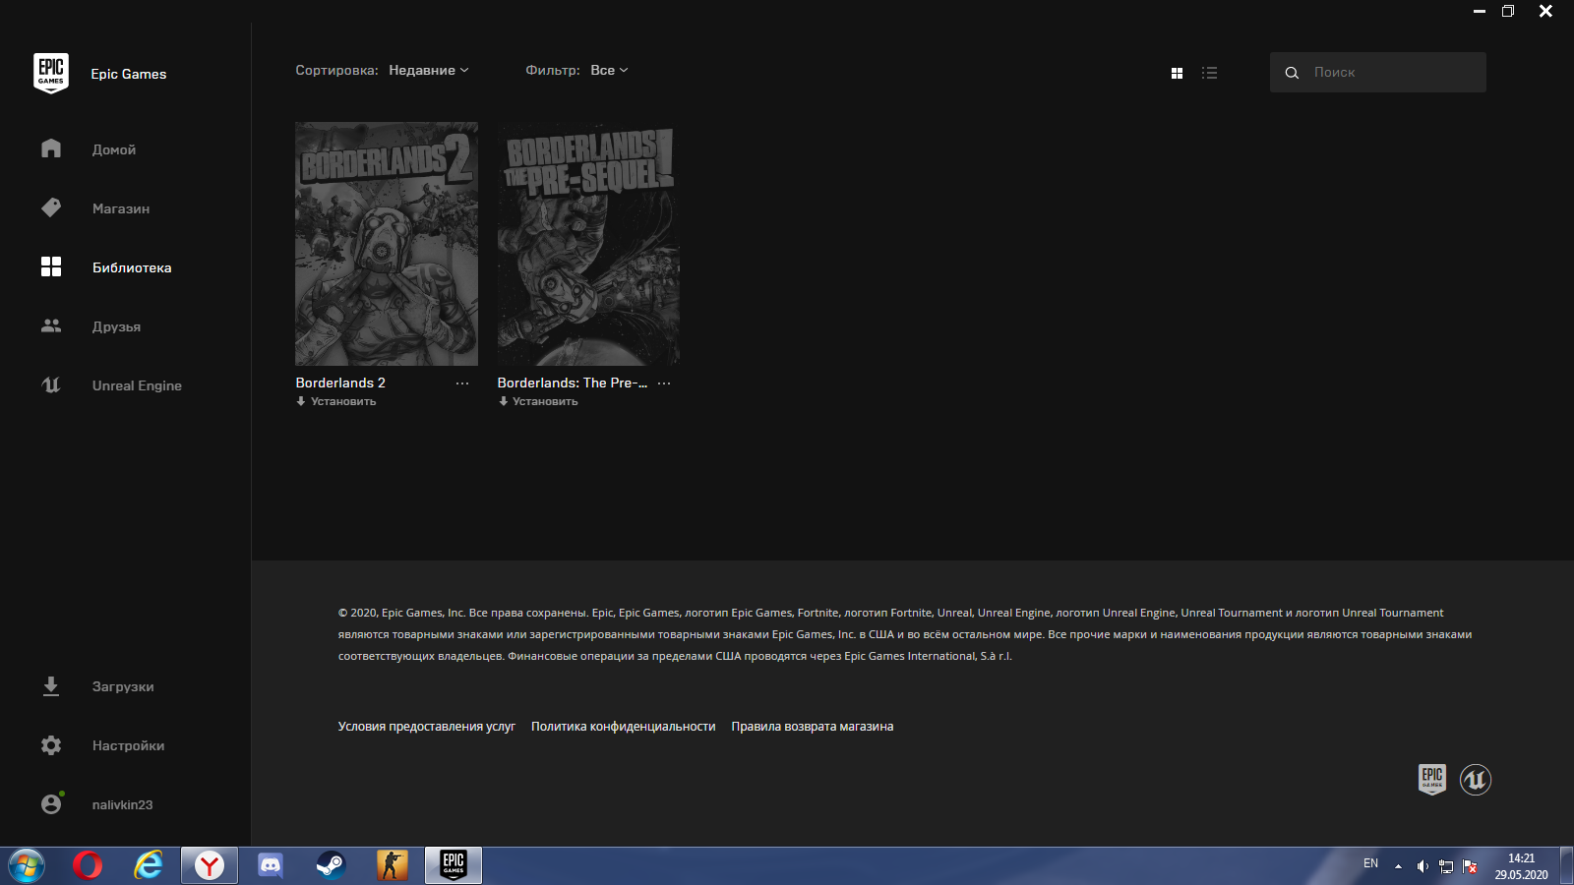The image size is (1574, 885).
Task: Click the volume speaker tray icon
Action: point(1422,866)
